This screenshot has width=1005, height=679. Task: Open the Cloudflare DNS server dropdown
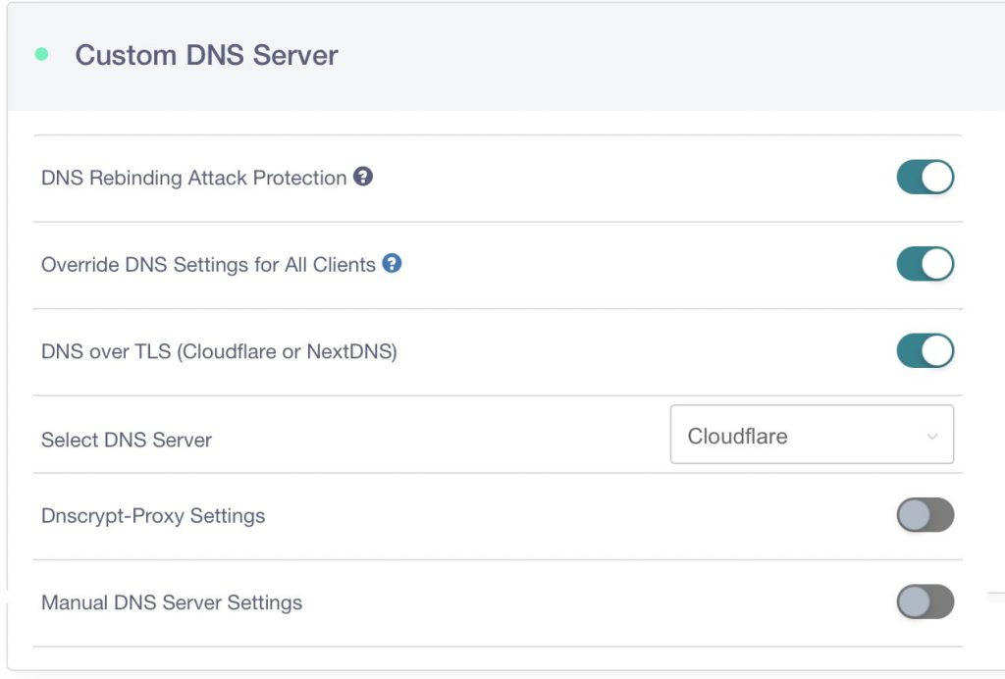click(x=811, y=435)
